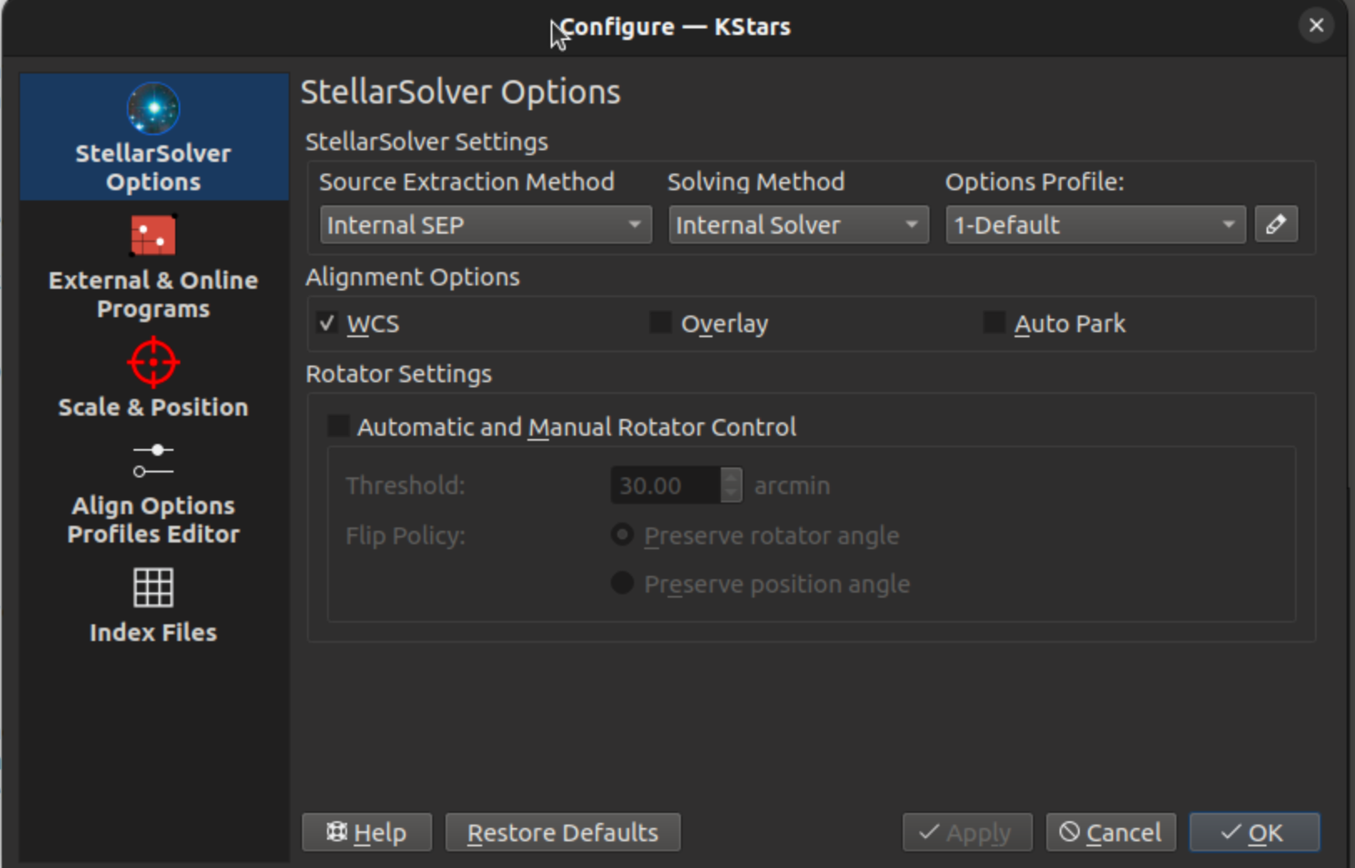Enable Automatic and Manual Rotator Control
Viewport: 1355px width, 868px height.
[x=339, y=426]
